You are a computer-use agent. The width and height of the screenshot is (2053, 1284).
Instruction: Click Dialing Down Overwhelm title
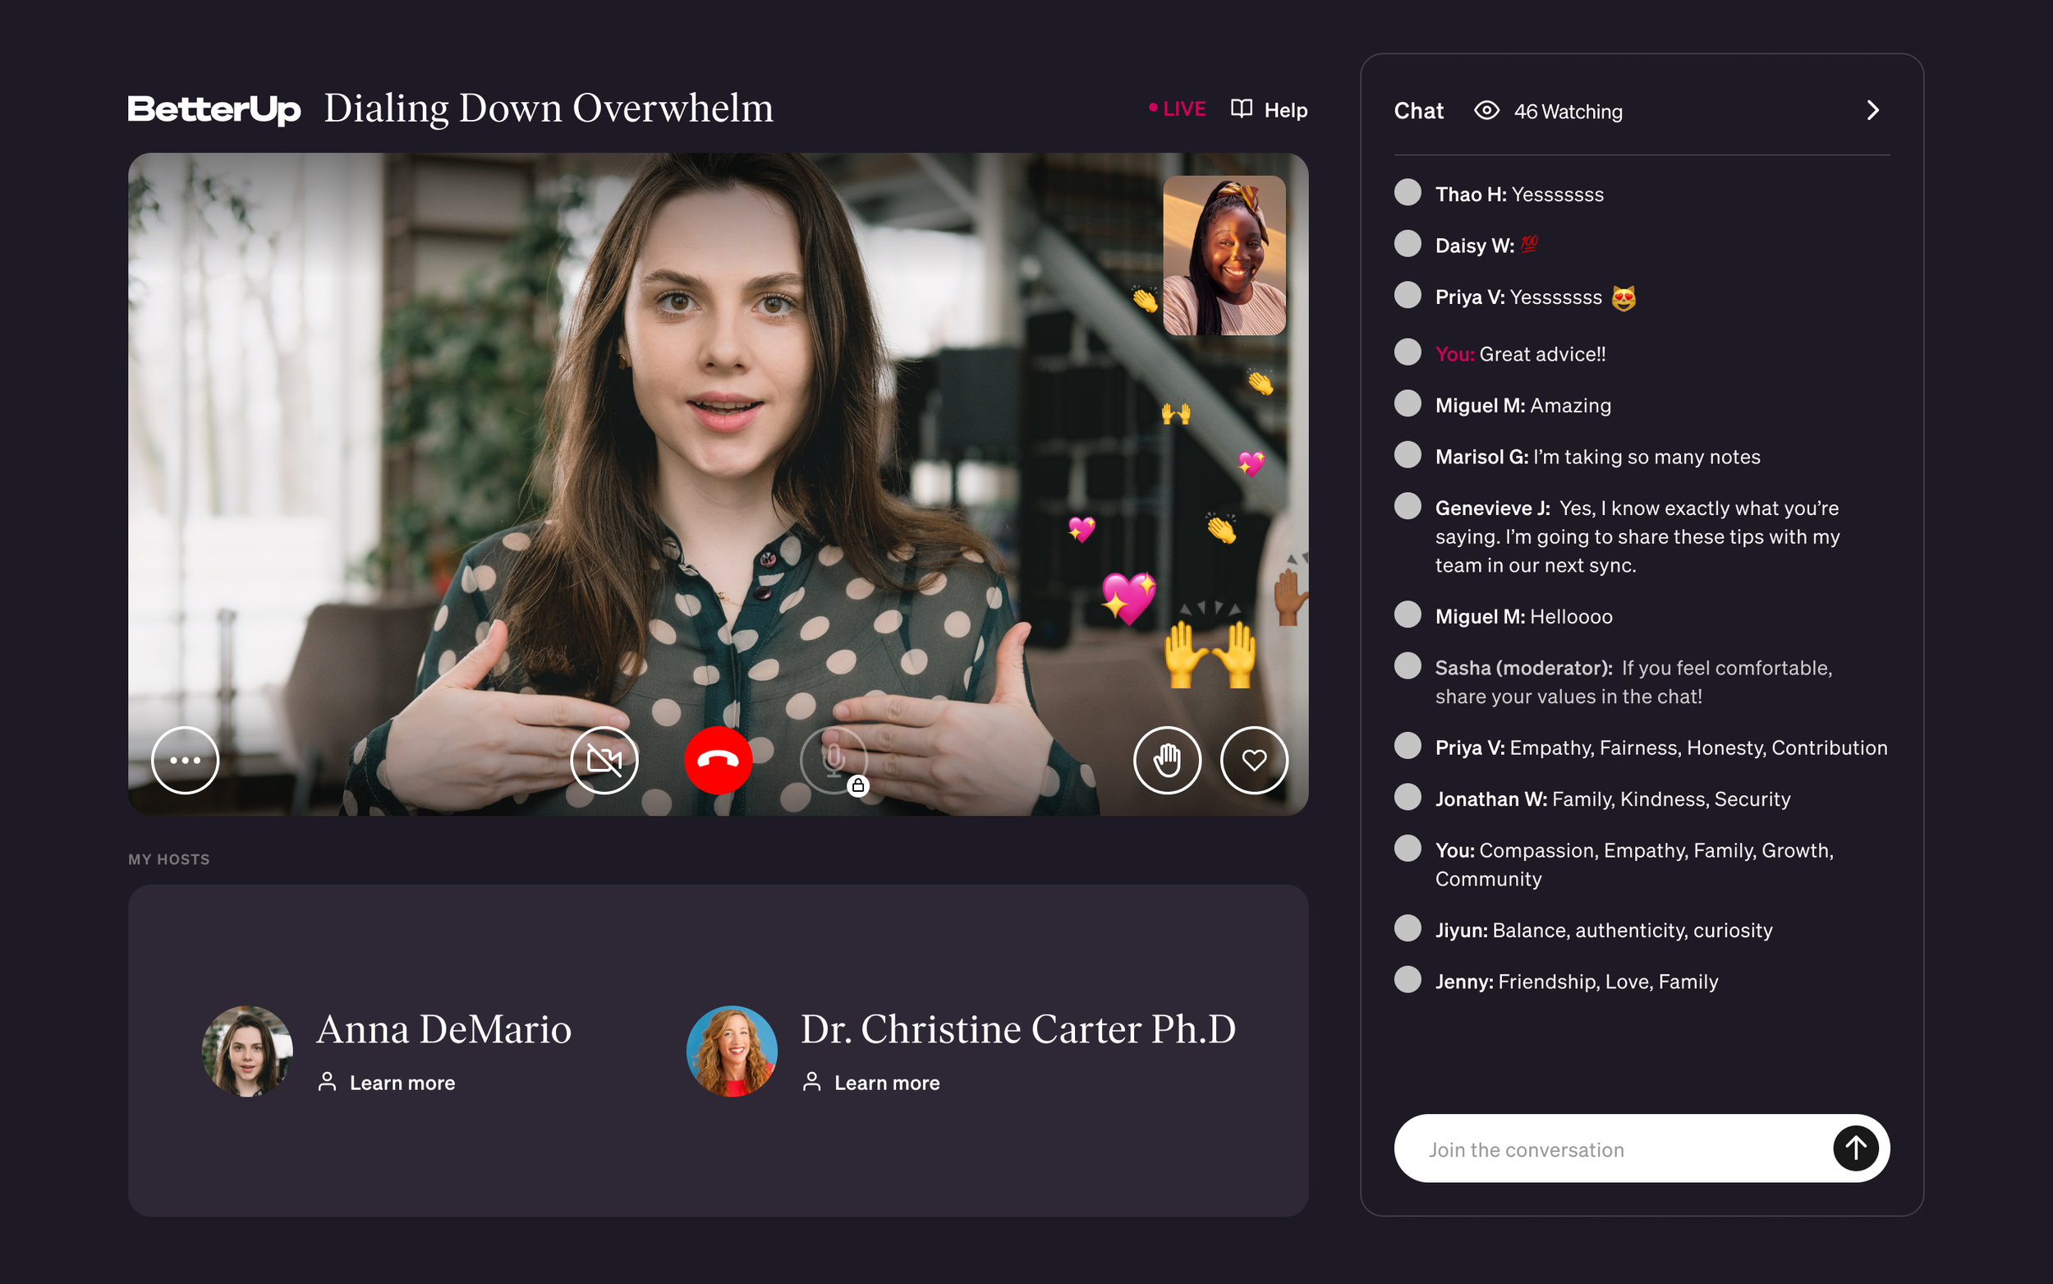(549, 108)
